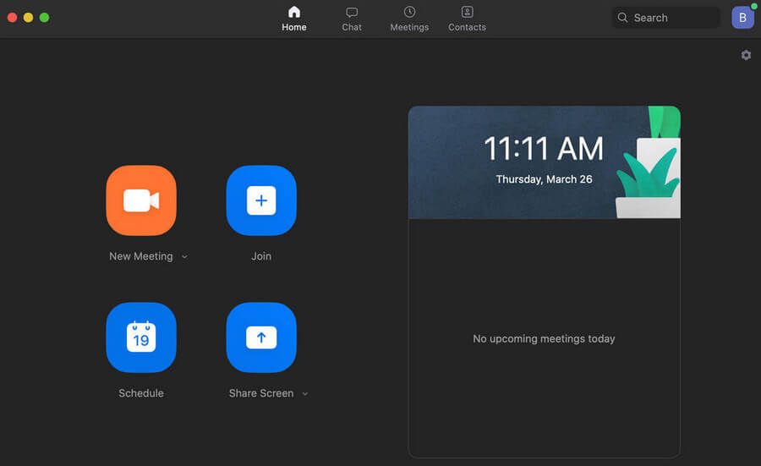Open the profile avatar labeled B
Screen dimensions: 761x466
tap(742, 18)
